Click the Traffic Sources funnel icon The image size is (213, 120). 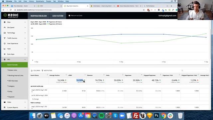5,38
